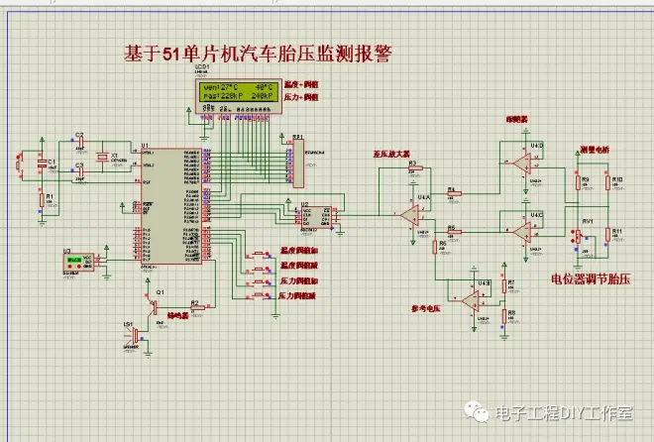654x442 pixels.
Task: Click the red label above op-amp U4:D
Action: [517, 119]
